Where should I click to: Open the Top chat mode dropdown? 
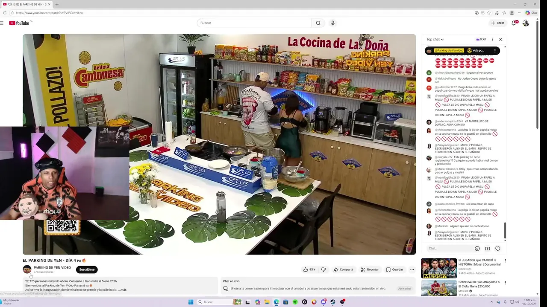[435, 39]
